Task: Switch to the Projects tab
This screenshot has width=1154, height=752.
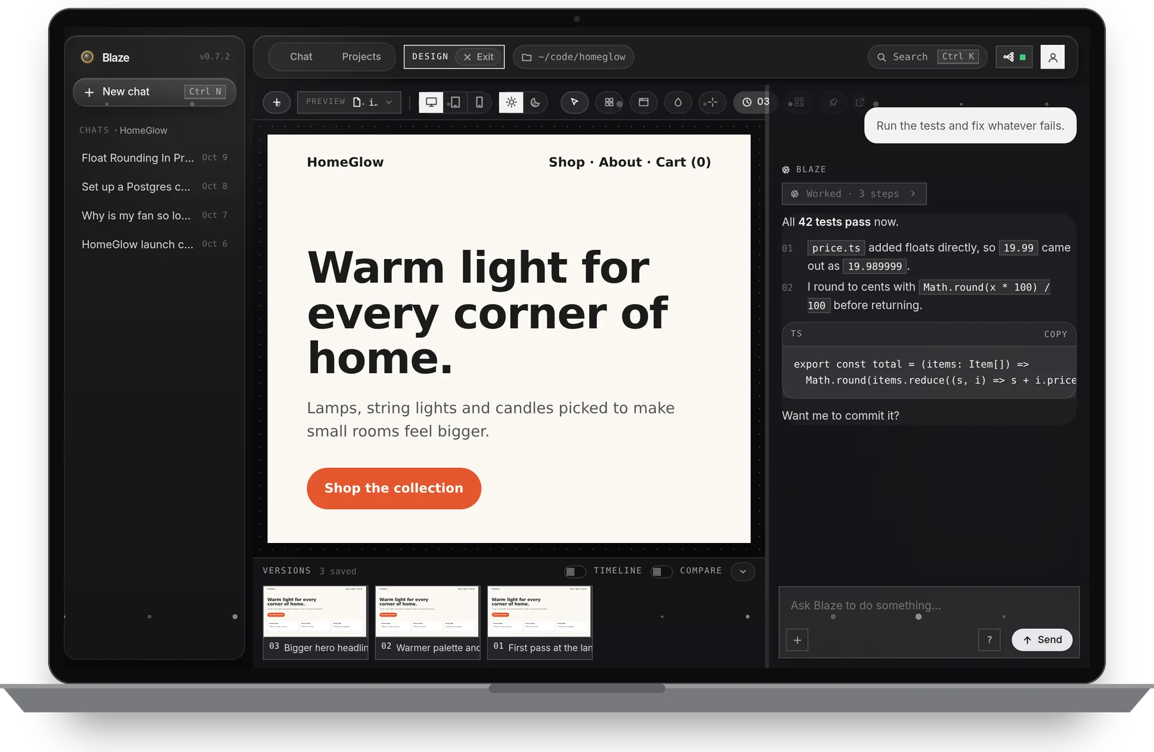Action: [x=362, y=57]
